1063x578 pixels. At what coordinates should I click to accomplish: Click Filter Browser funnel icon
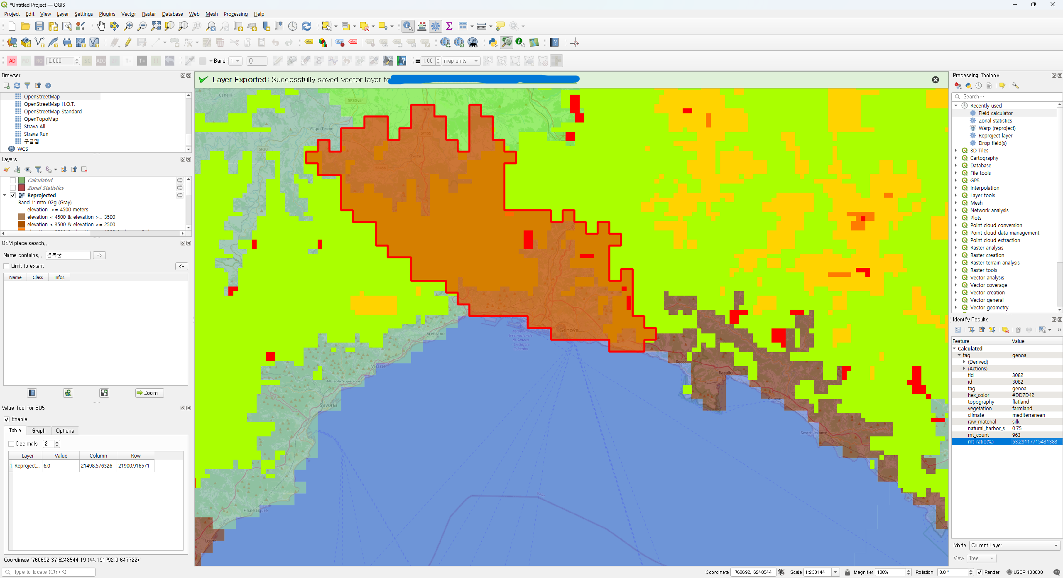(27, 86)
